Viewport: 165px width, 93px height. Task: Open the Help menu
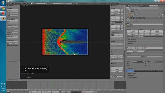(28, 3)
